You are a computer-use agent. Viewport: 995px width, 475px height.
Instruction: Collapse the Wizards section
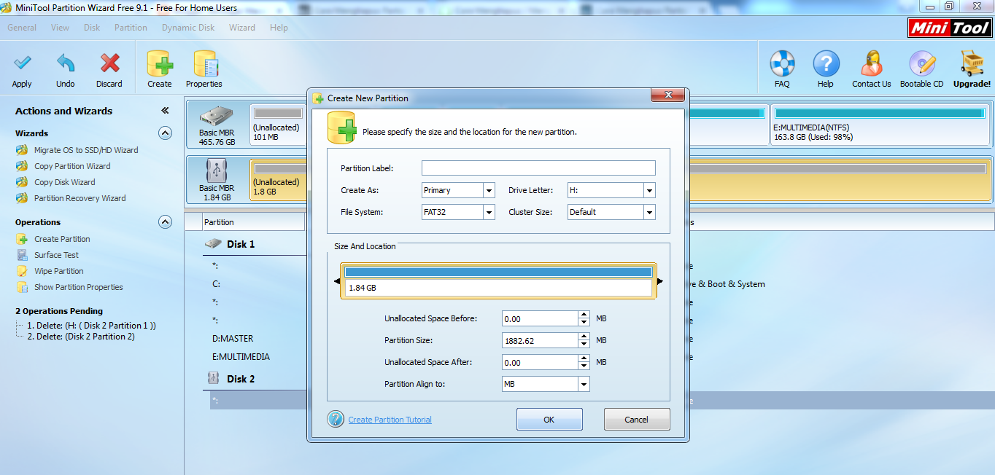[166, 133]
